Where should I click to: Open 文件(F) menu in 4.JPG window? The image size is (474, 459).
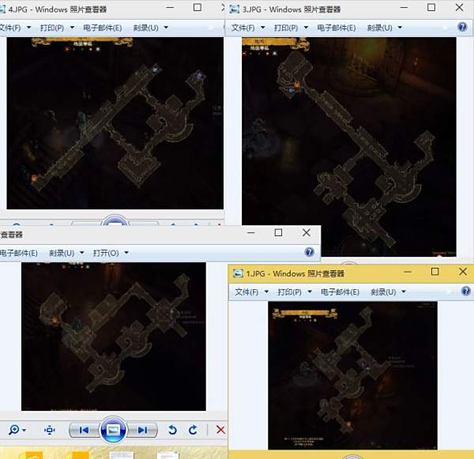tap(14, 28)
